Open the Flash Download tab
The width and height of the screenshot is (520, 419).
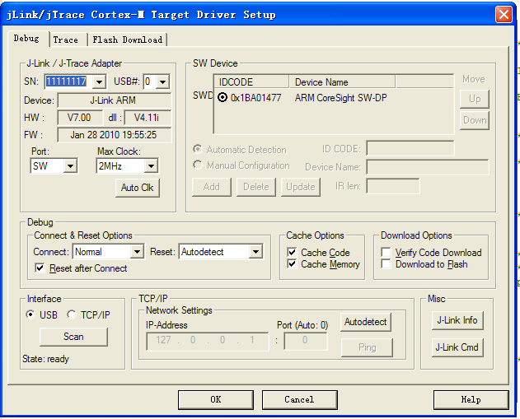[x=128, y=40]
